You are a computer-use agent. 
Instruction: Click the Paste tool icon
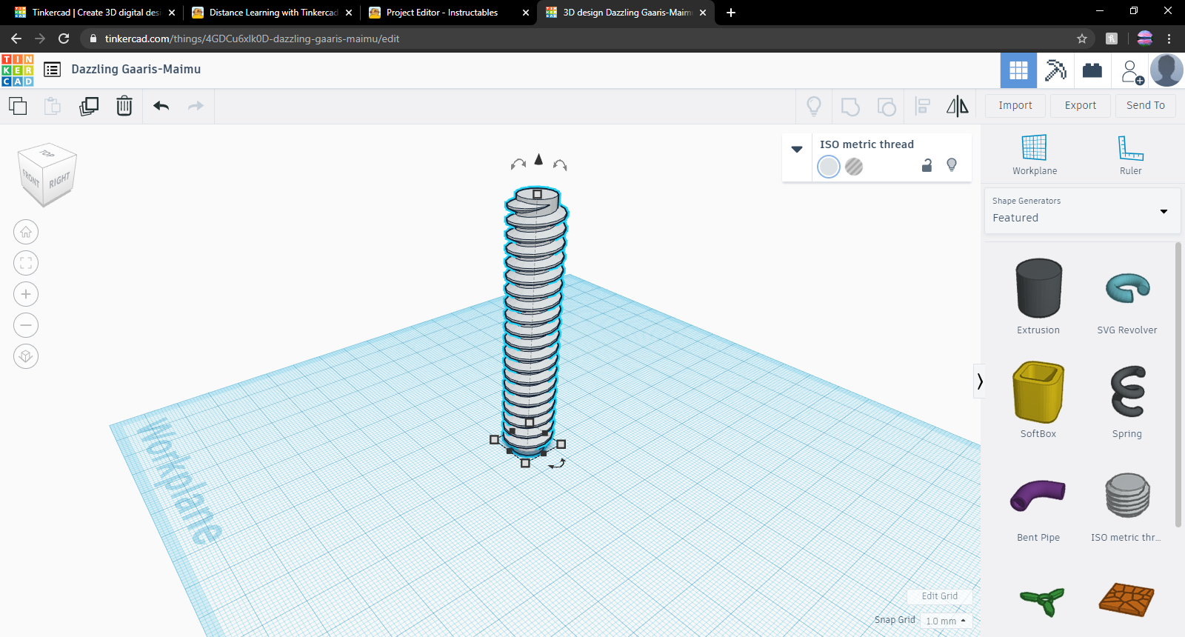pos(53,106)
